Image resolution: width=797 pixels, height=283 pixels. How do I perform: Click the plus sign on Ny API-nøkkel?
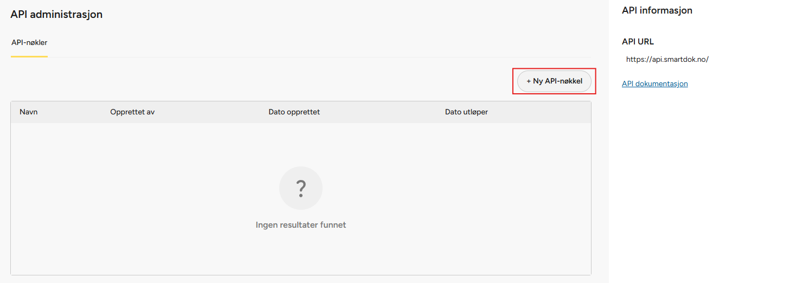tap(529, 81)
